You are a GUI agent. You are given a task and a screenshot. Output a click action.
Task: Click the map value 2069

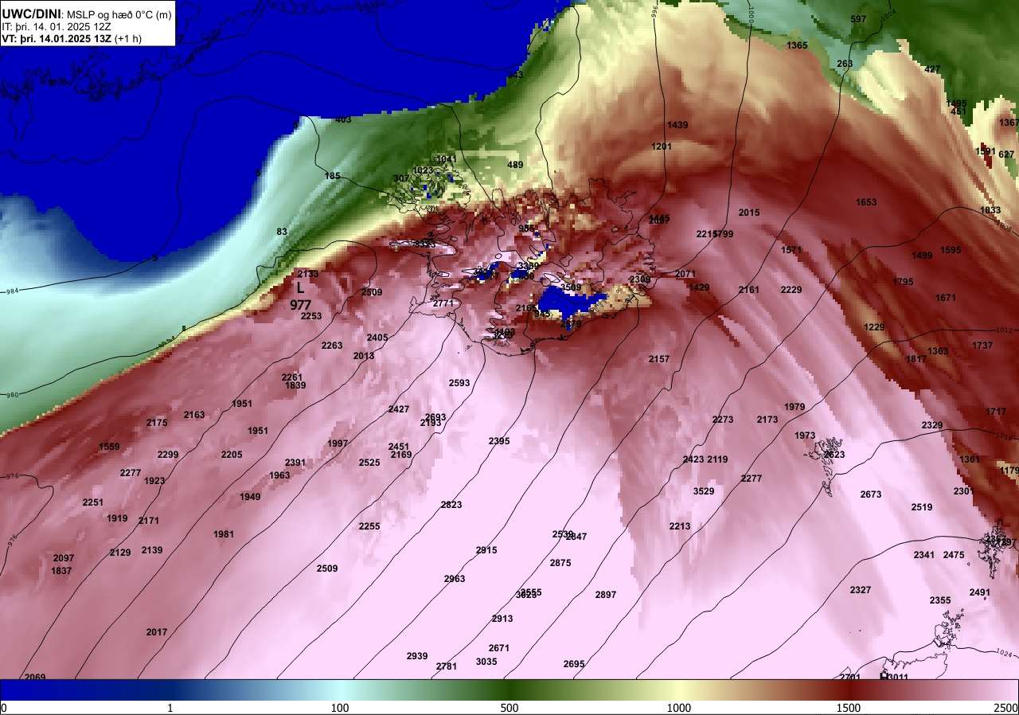point(35,677)
